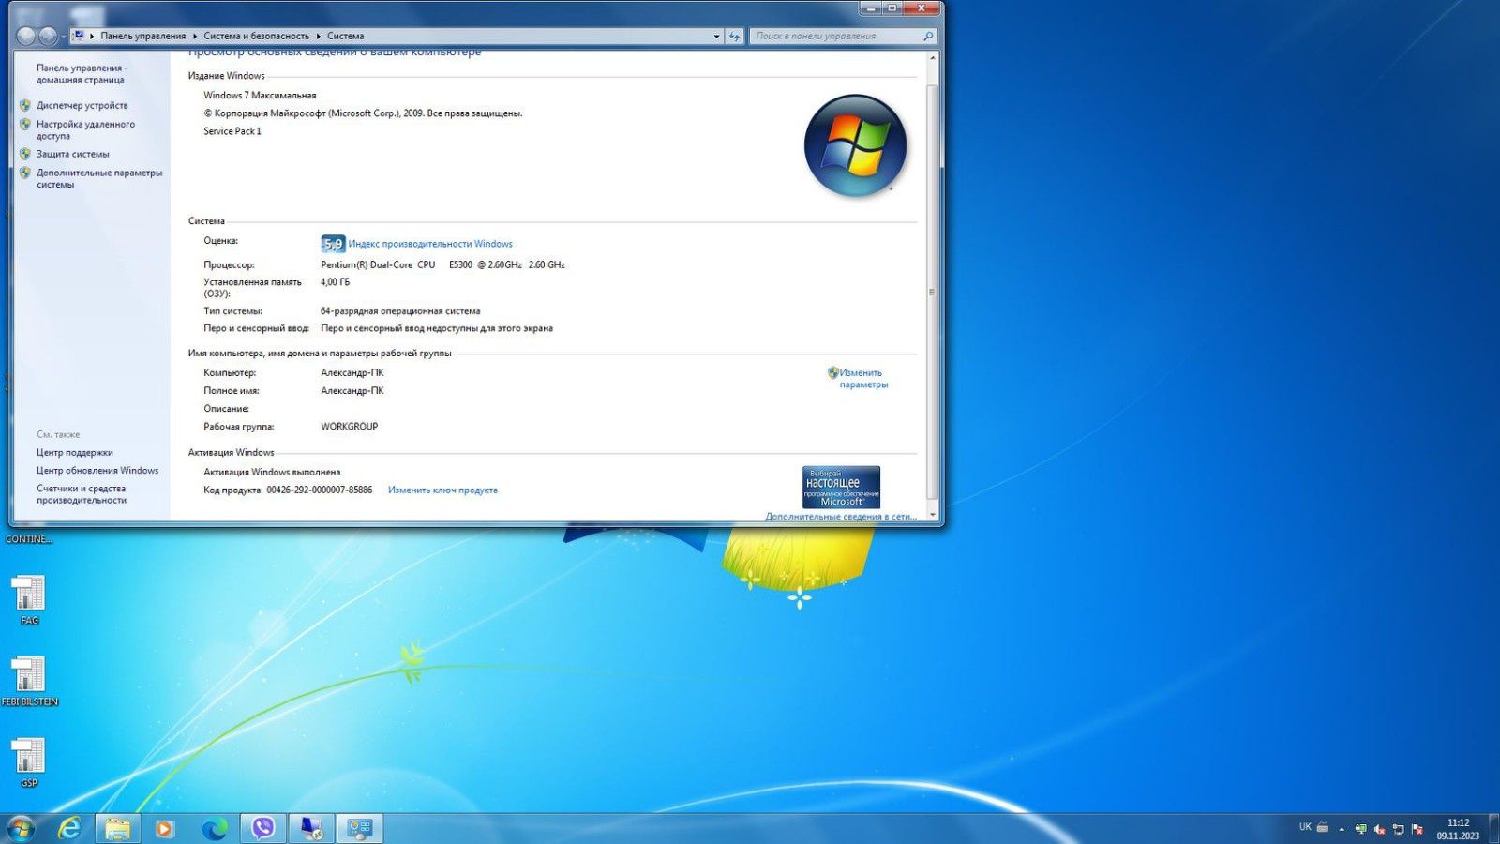This screenshot has height=844, width=1500.
Task: Click Панель управления breadcrumb
Action: click(143, 36)
